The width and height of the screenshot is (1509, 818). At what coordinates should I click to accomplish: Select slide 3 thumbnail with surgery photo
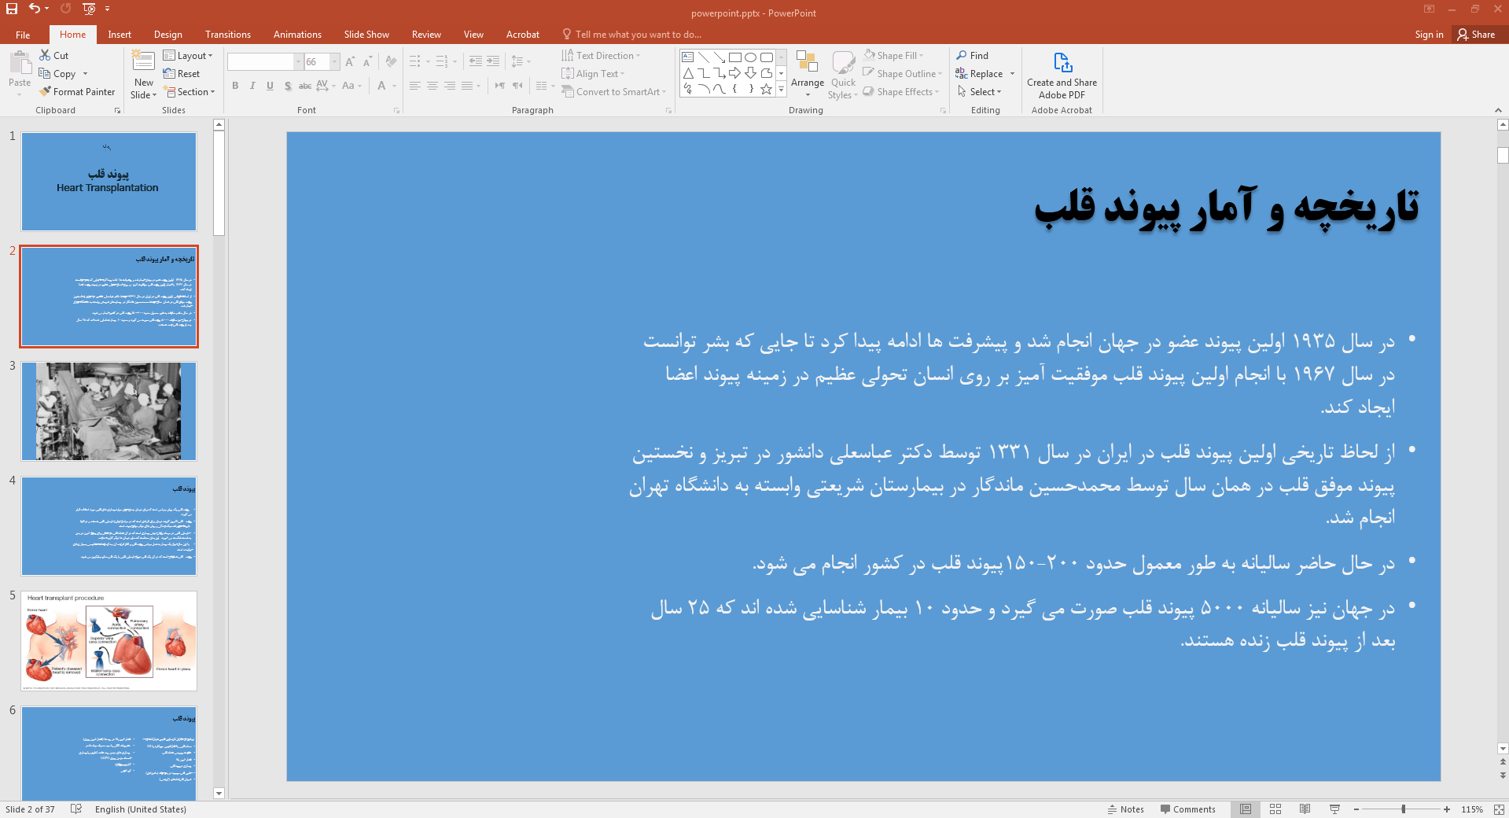click(109, 411)
